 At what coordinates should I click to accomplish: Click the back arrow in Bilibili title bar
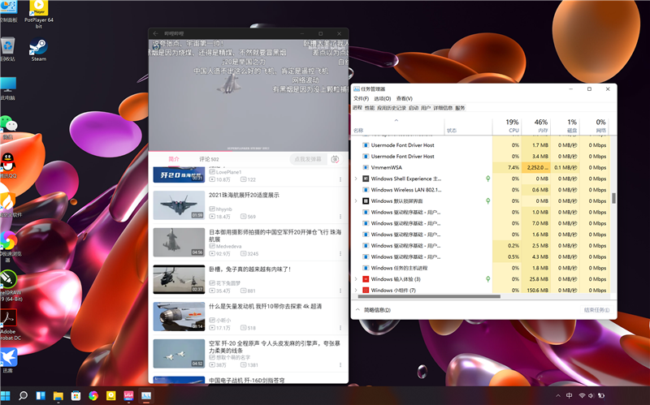[154, 34]
